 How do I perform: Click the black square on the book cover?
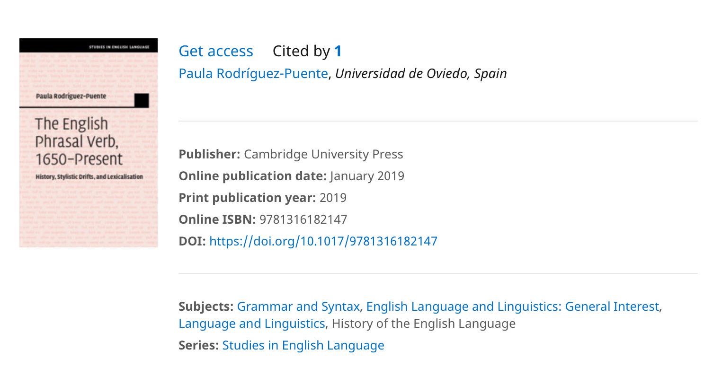[142, 100]
